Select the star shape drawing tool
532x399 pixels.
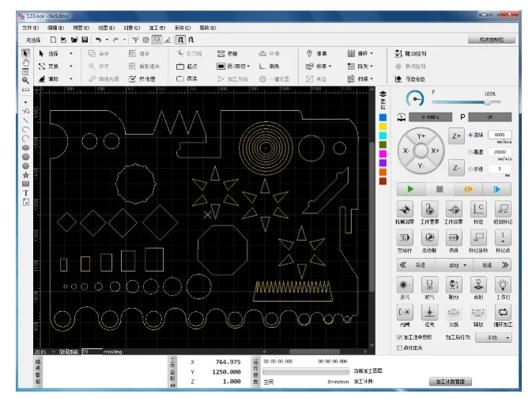pos(25,175)
